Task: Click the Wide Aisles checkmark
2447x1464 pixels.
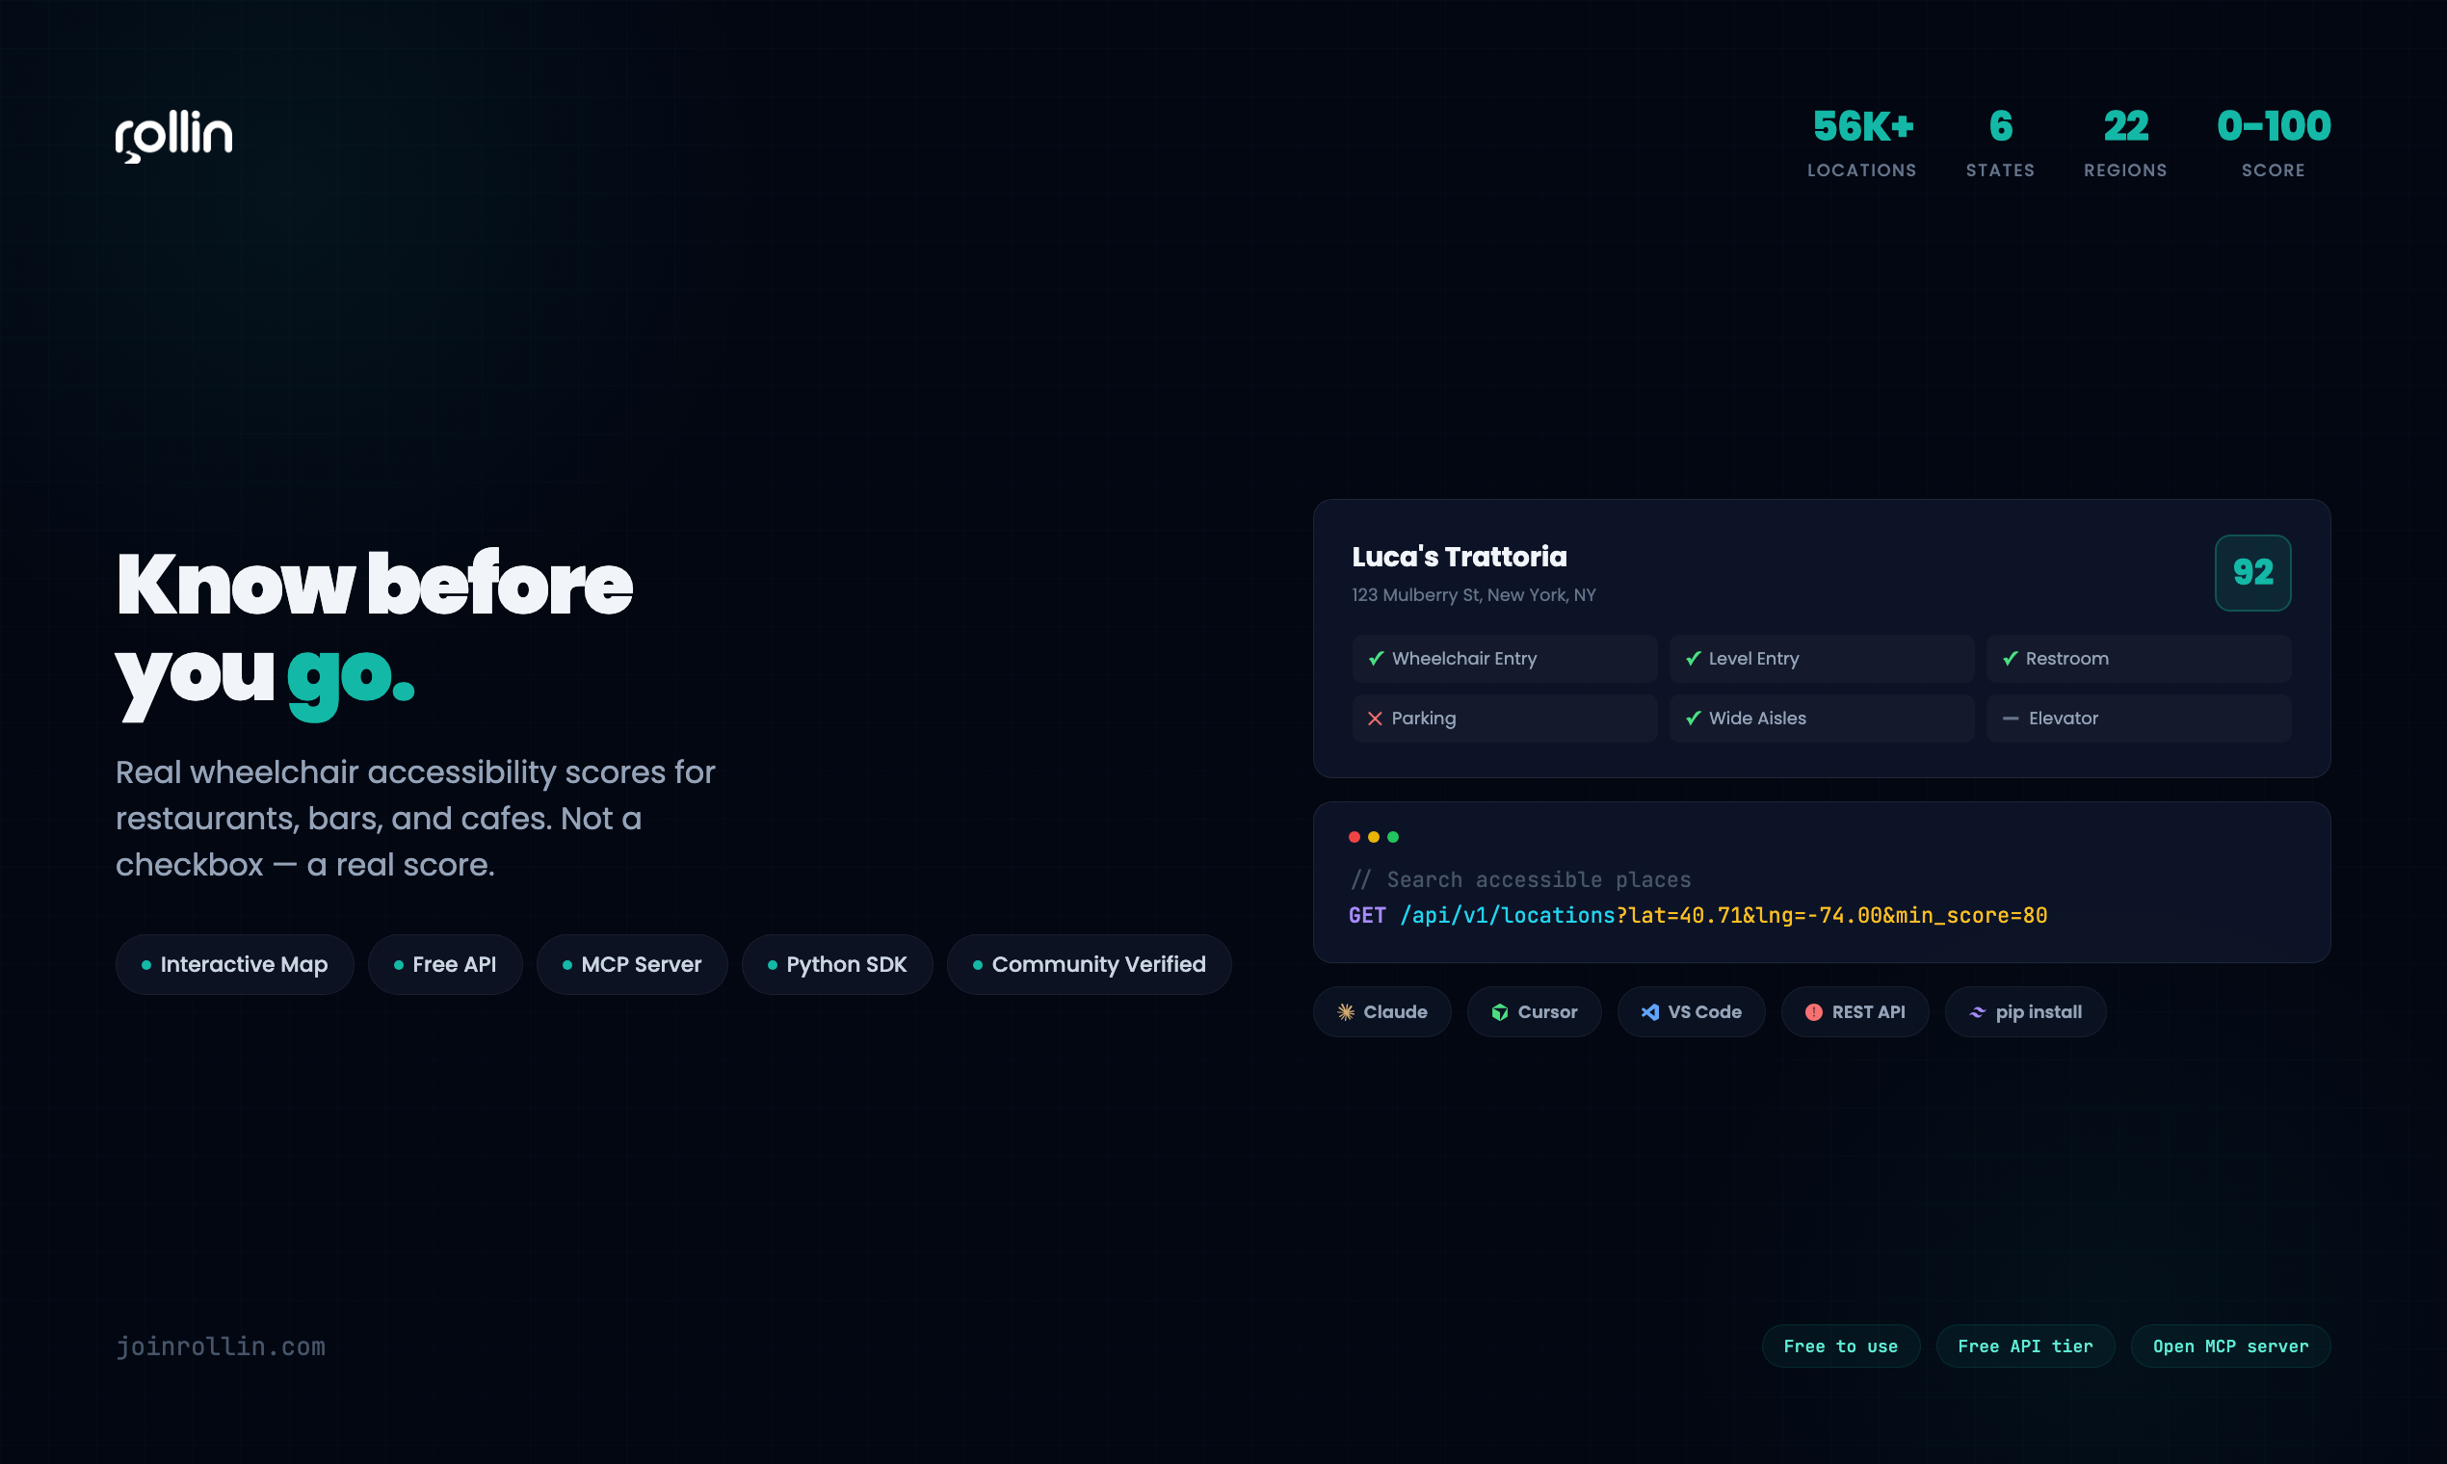Action: pos(1692,719)
